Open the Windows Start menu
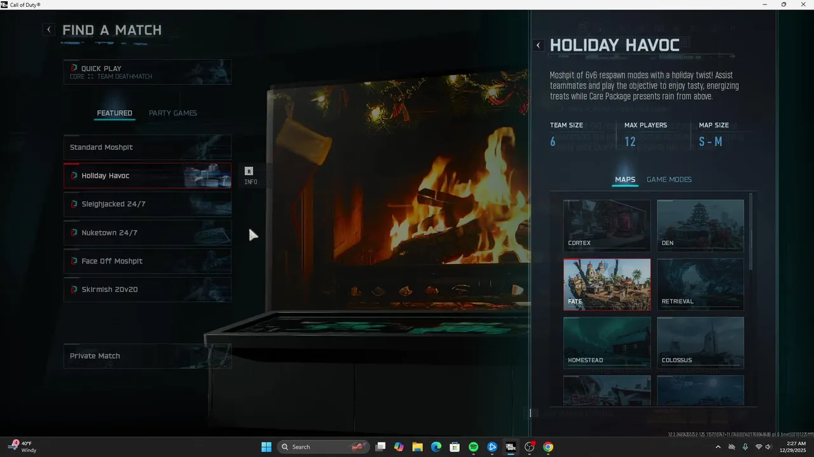The height and width of the screenshot is (457, 814). (x=266, y=447)
